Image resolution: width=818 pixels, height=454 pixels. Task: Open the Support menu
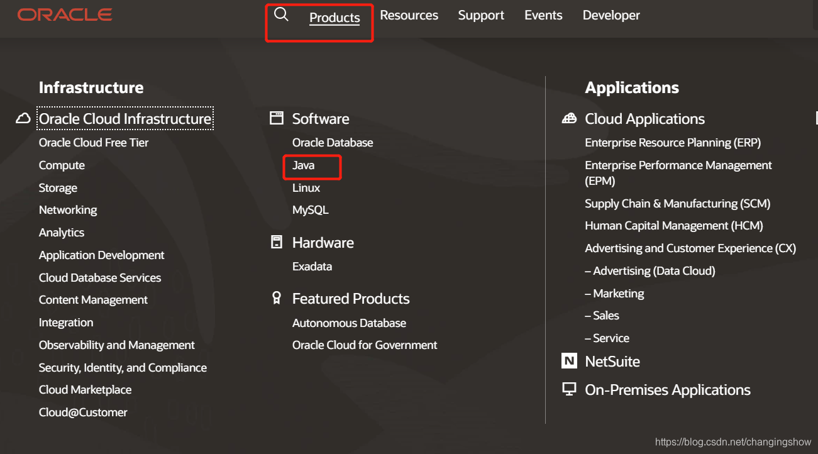click(x=481, y=15)
